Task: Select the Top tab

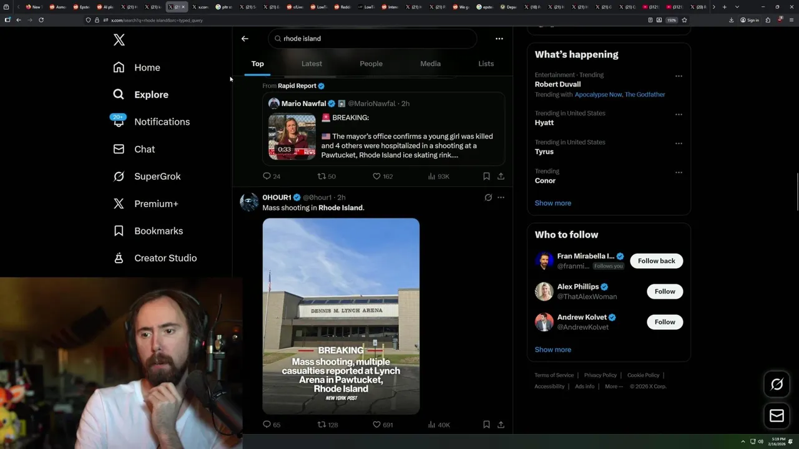Action: point(257,64)
